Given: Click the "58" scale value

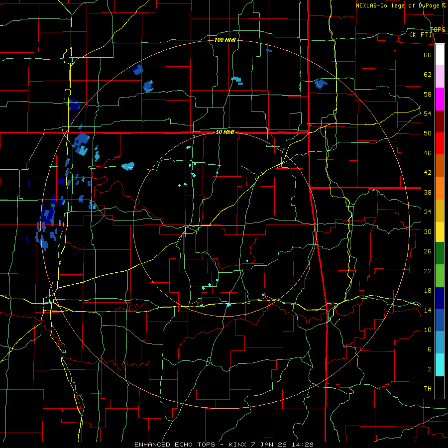Looking at the screenshot, I should pos(428,94).
